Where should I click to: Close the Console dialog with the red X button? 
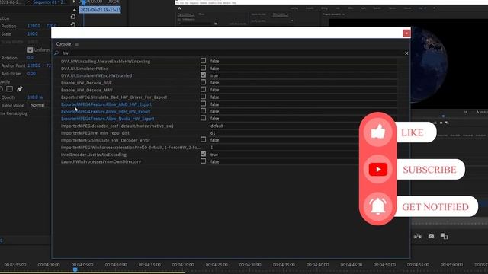tap(406, 33)
